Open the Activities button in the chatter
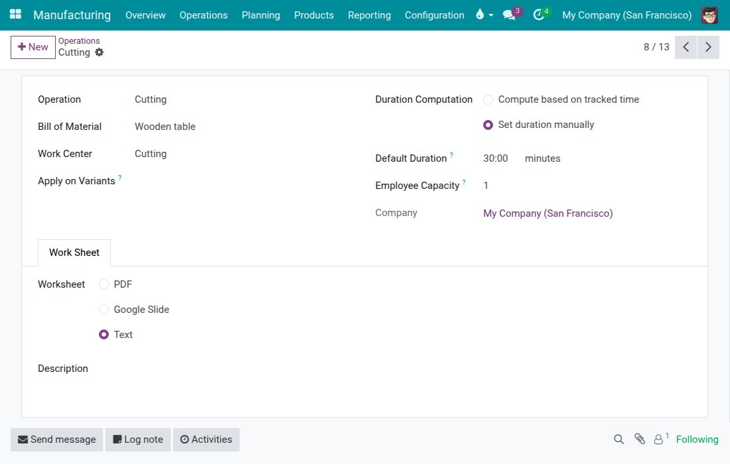Screen dimensions: 730x464 pyautogui.click(x=206, y=439)
